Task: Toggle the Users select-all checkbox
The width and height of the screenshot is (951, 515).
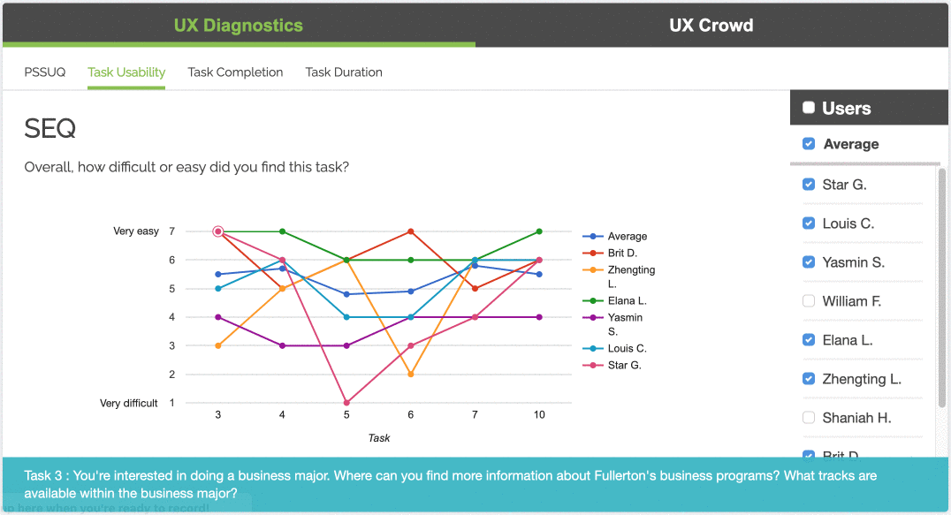Action: click(x=809, y=107)
